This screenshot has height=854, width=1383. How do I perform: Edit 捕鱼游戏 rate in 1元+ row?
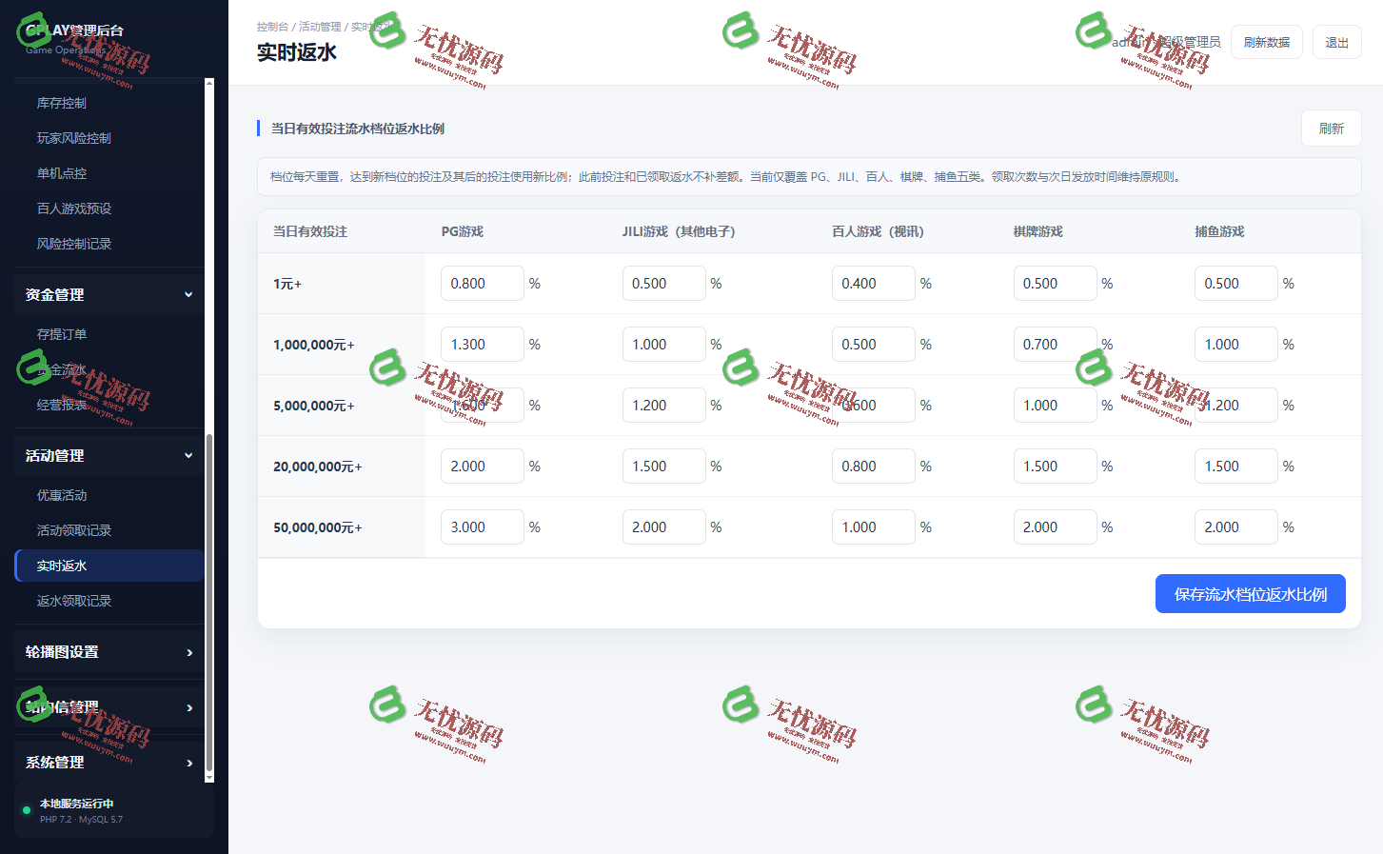pyautogui.click(x=1236, y=284)
